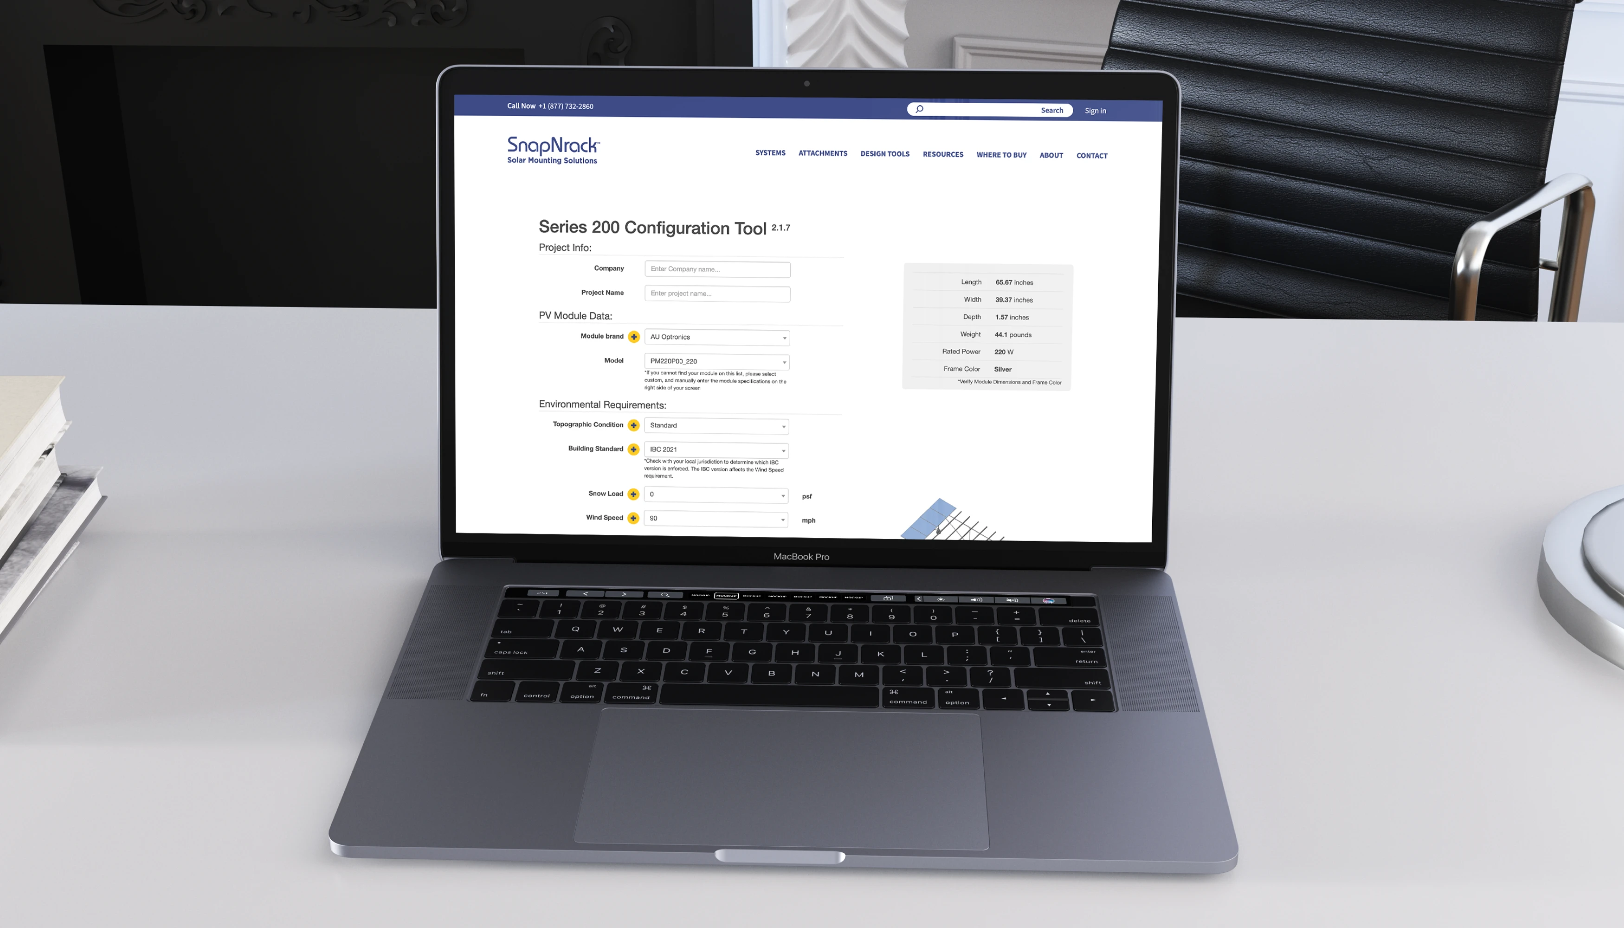Expand the Module brand dropdown

pos(716,337)
